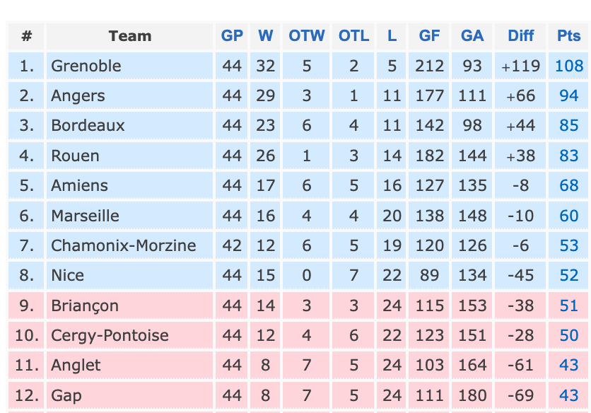The width and height of the screenshot is (591, 413).
Task: Select Amiens' 68 points link
Action: pos(569,185)
